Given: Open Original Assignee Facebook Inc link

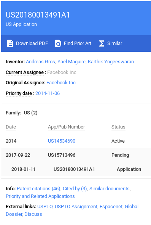Looking at the screenshot, I should pos(61,83).
